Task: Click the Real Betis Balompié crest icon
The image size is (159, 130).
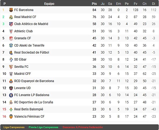Action: [x=11, y=109]
